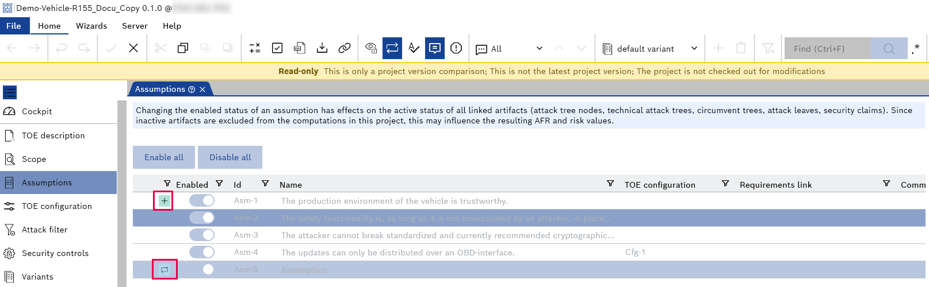Toggle the version comparison arrows button
This screenshot has width=929, height=287.
point(392,48)
